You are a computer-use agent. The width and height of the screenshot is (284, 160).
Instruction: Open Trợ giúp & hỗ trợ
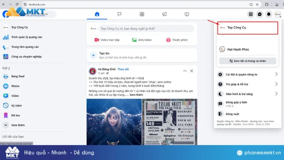[248, 84]
